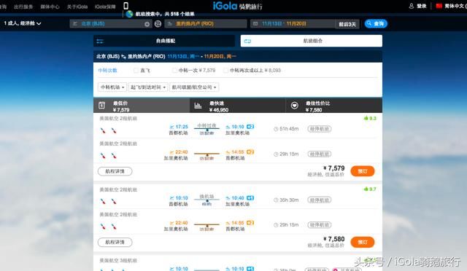Sort by 最快捷 ¥46,950 tab
This screenshot has height=271, width=467.
click(238, 106)
